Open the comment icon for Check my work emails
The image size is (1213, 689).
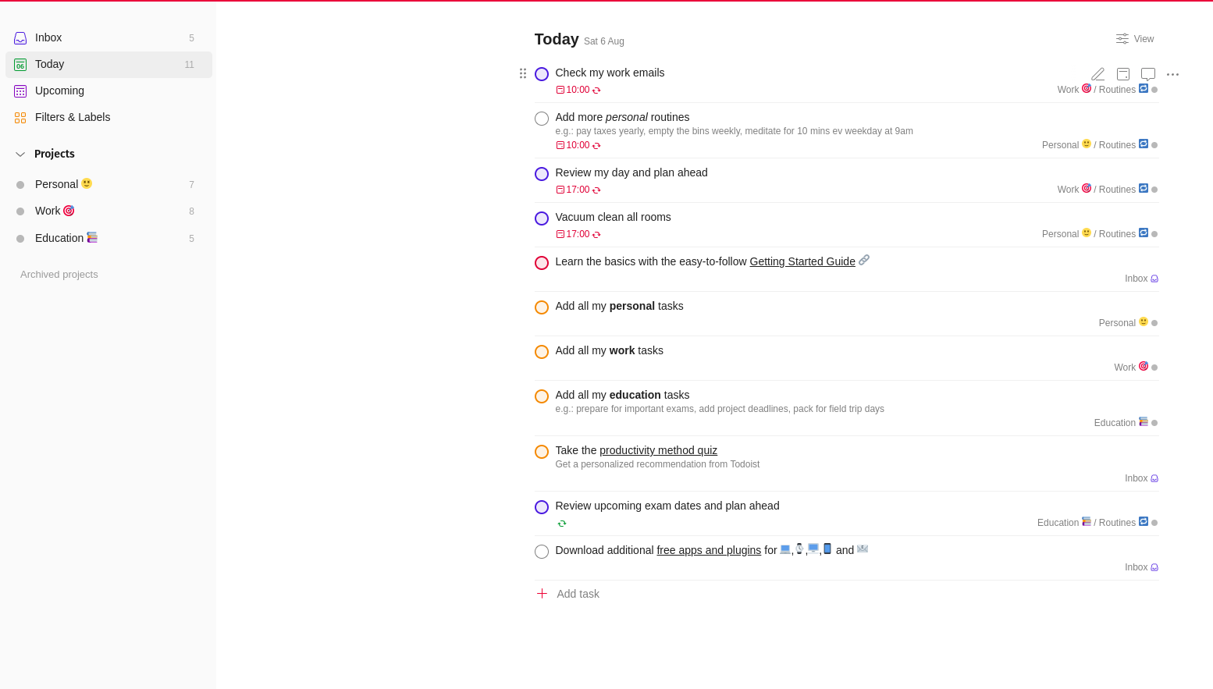point(1147,73)
